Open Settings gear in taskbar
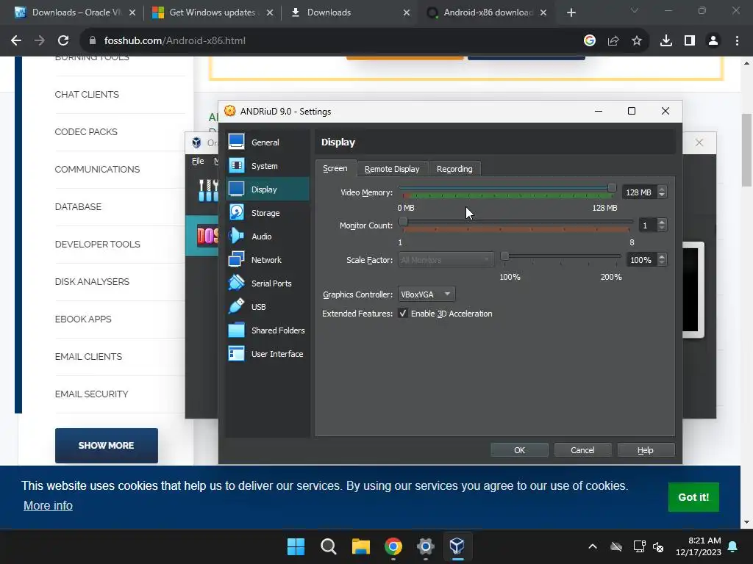 click(x=426, y=546)
